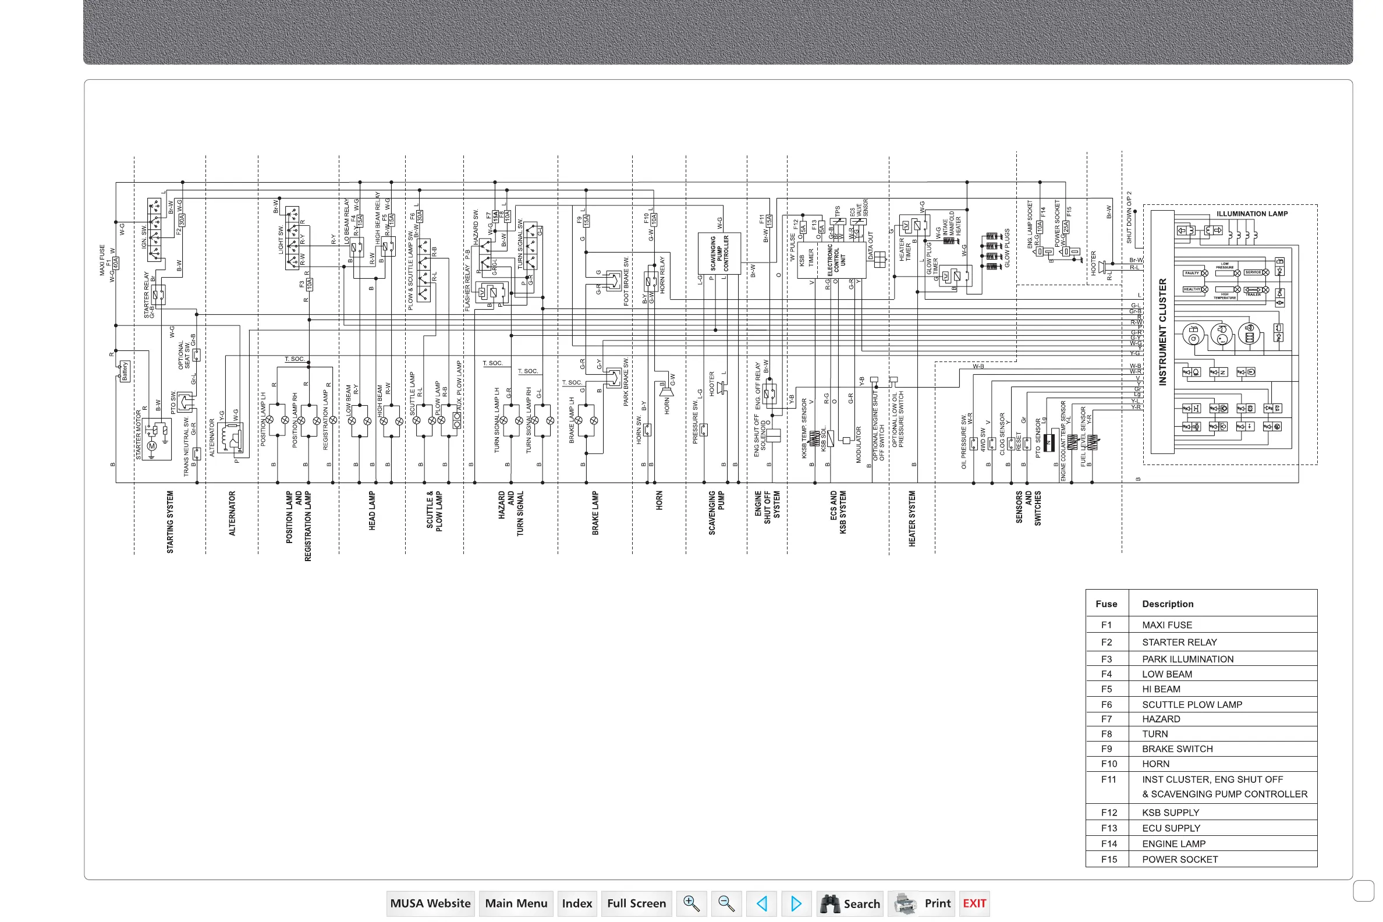Screen dimensions: 1383x922
Task: Go to Main Menu
Action: 516,903
